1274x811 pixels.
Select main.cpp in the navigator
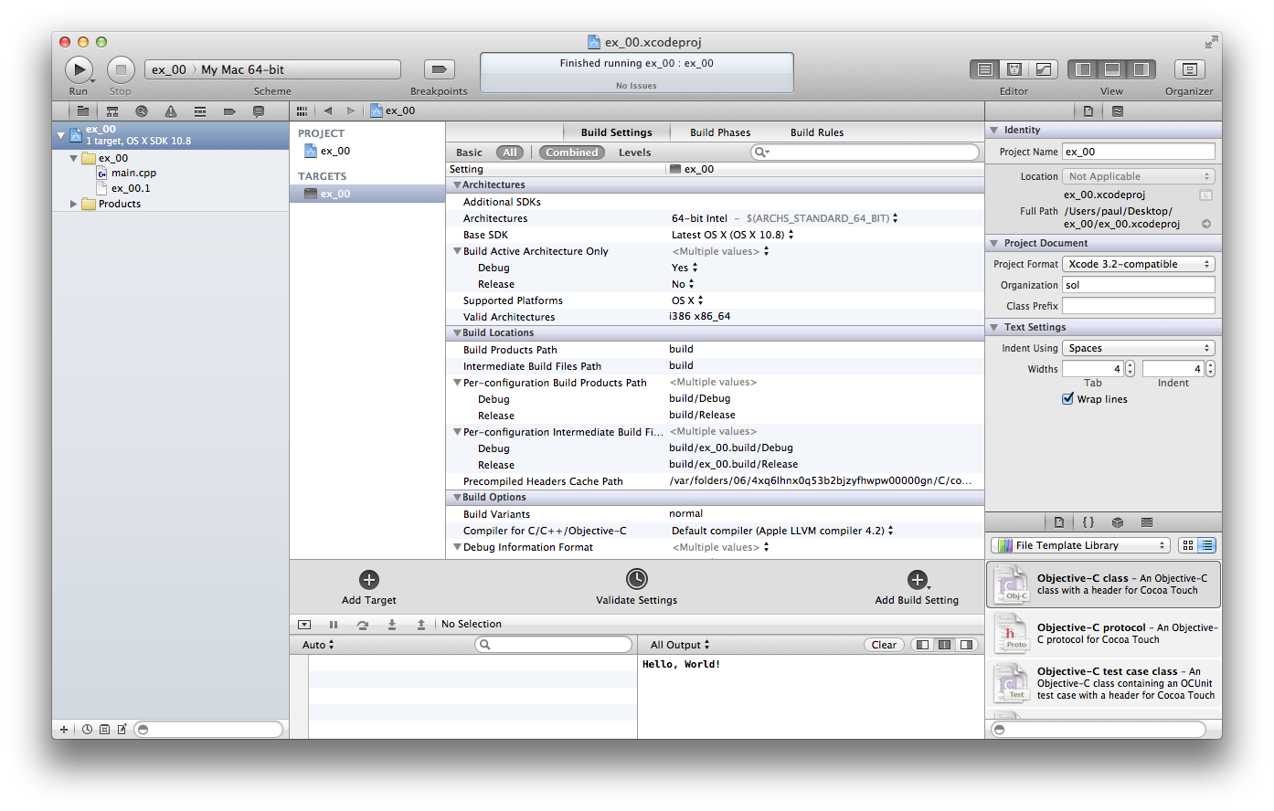pyautogui.click(x=133, y=173)
